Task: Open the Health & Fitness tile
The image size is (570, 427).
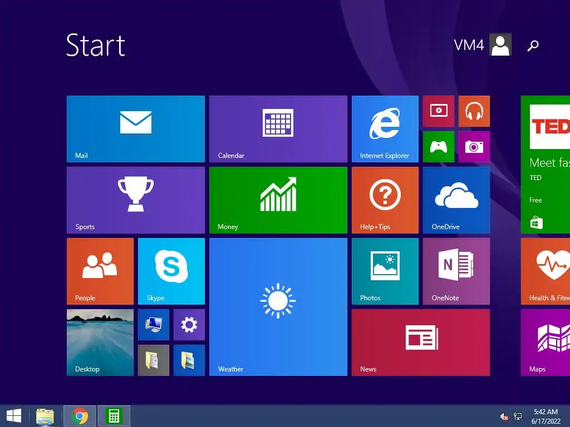Action: point(546,271)
